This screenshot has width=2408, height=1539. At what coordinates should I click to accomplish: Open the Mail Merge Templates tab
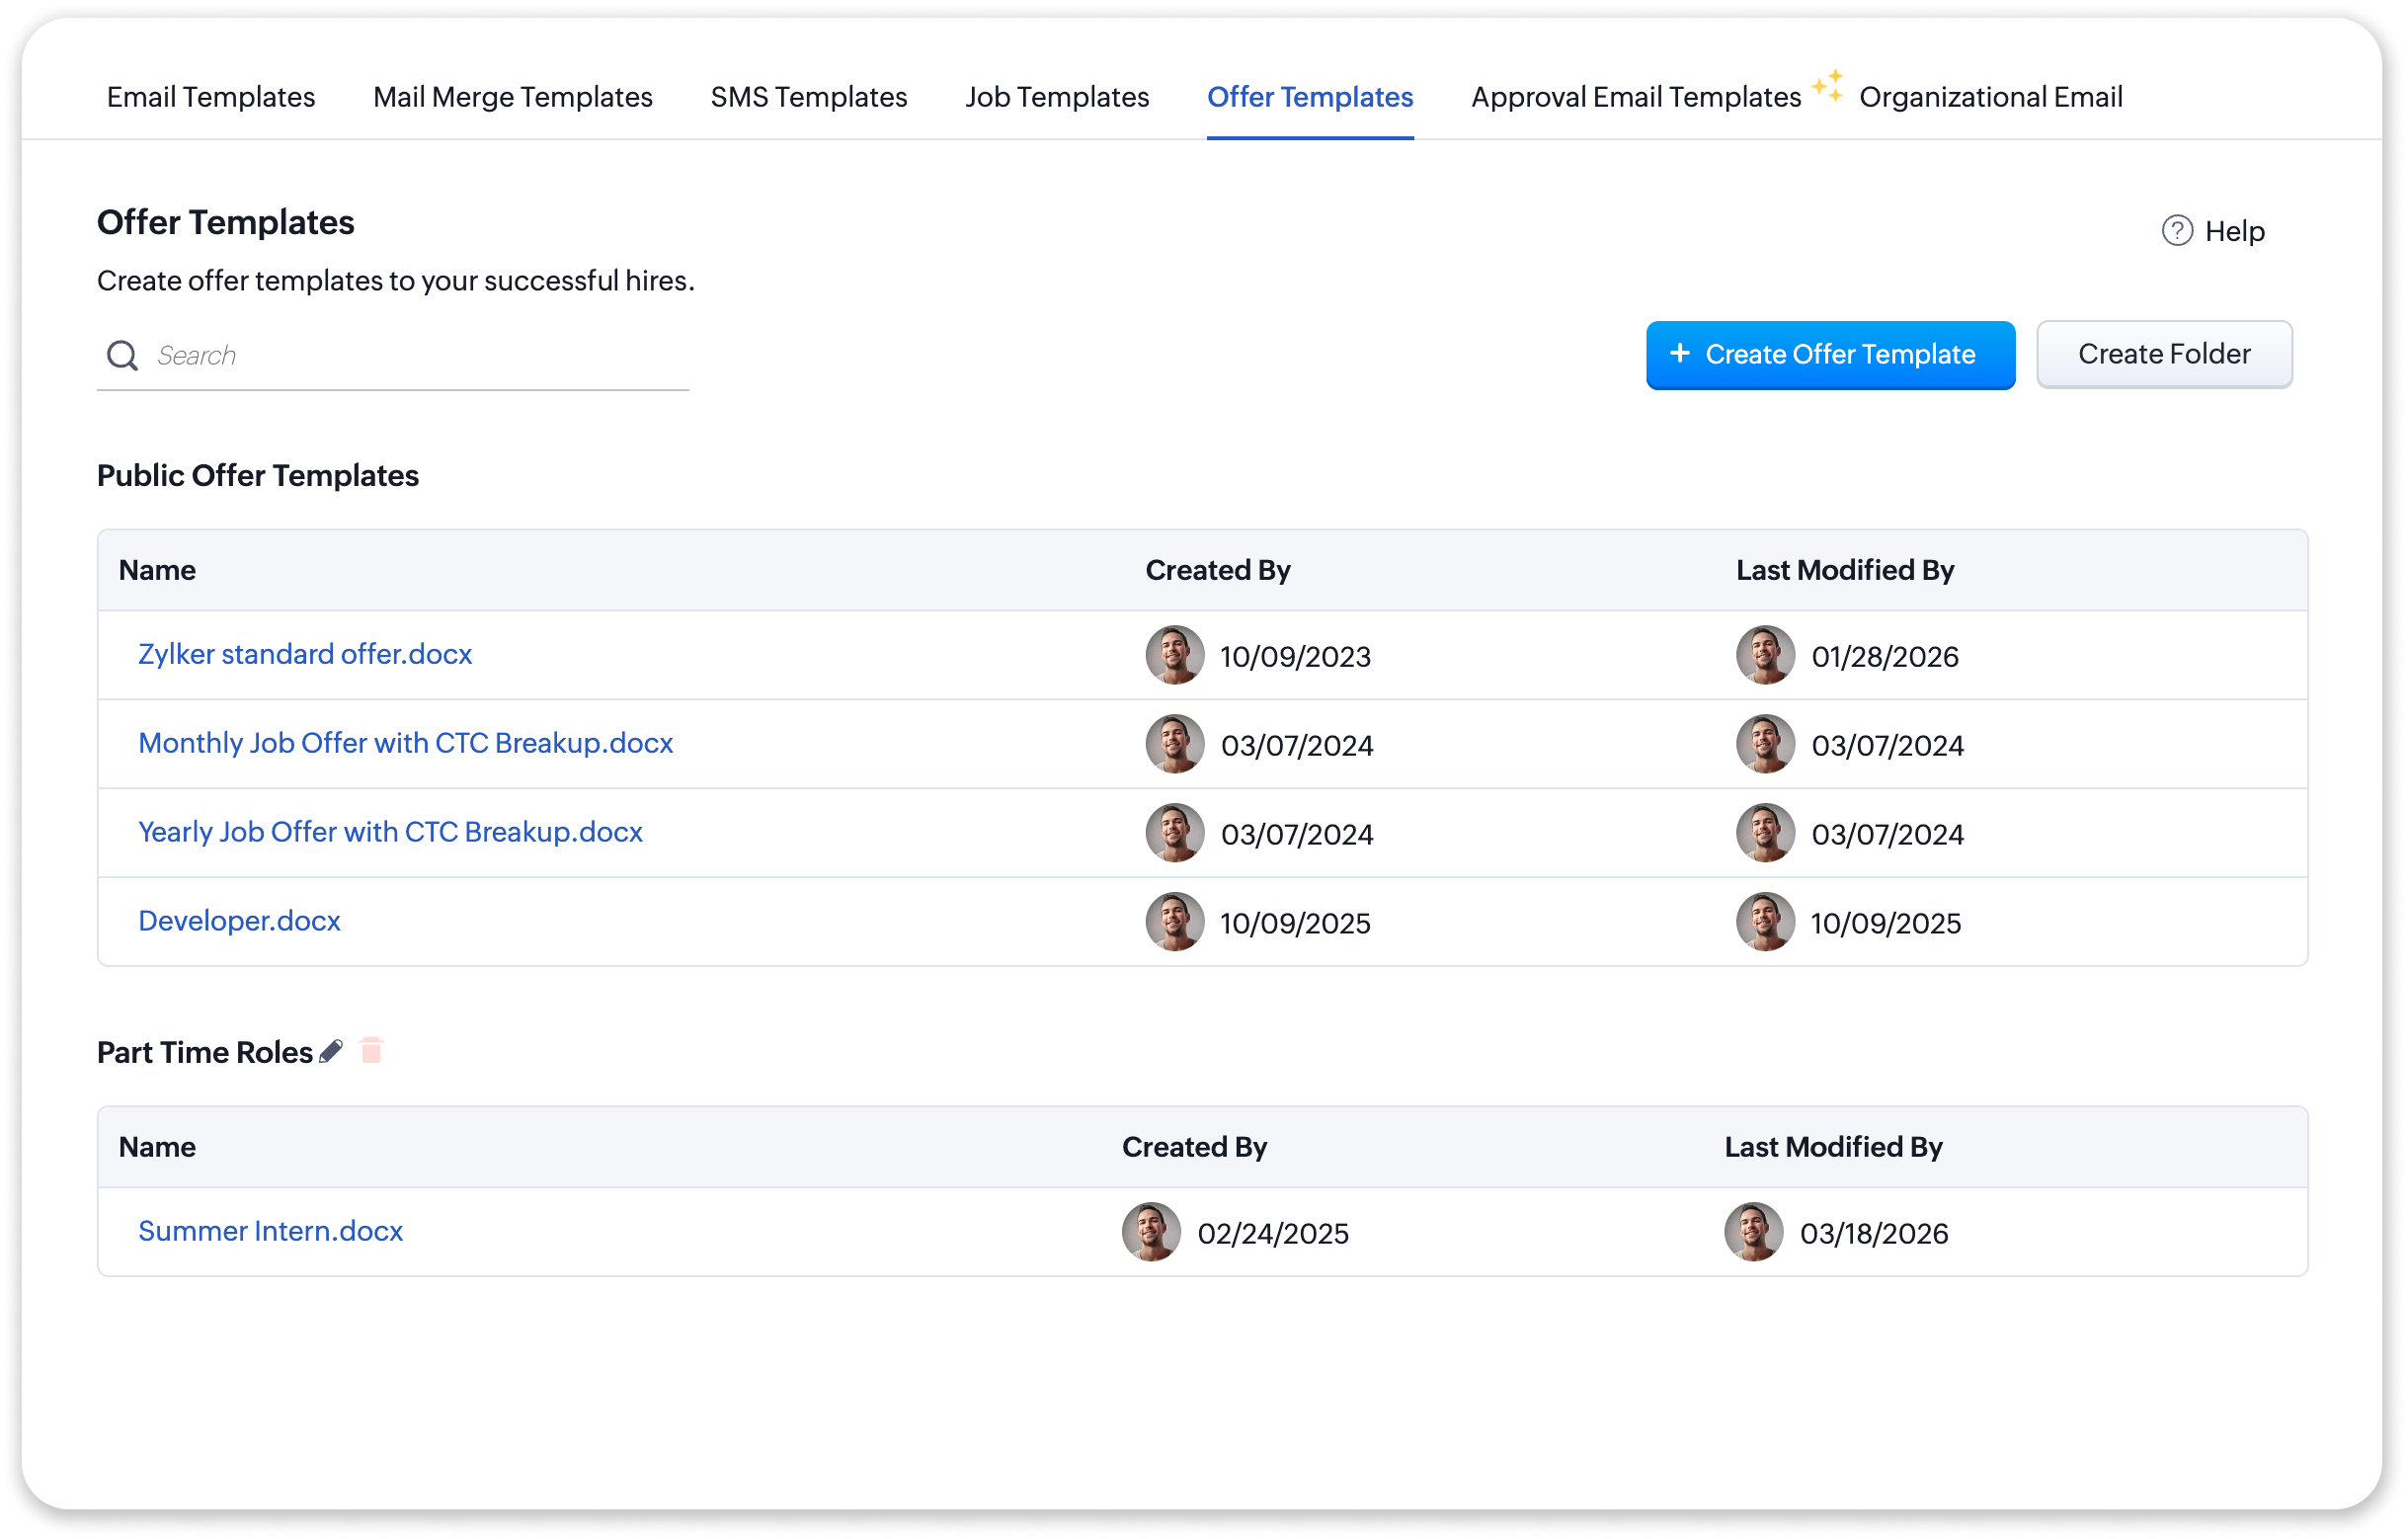pyautogui.click(x=512, y=97)
